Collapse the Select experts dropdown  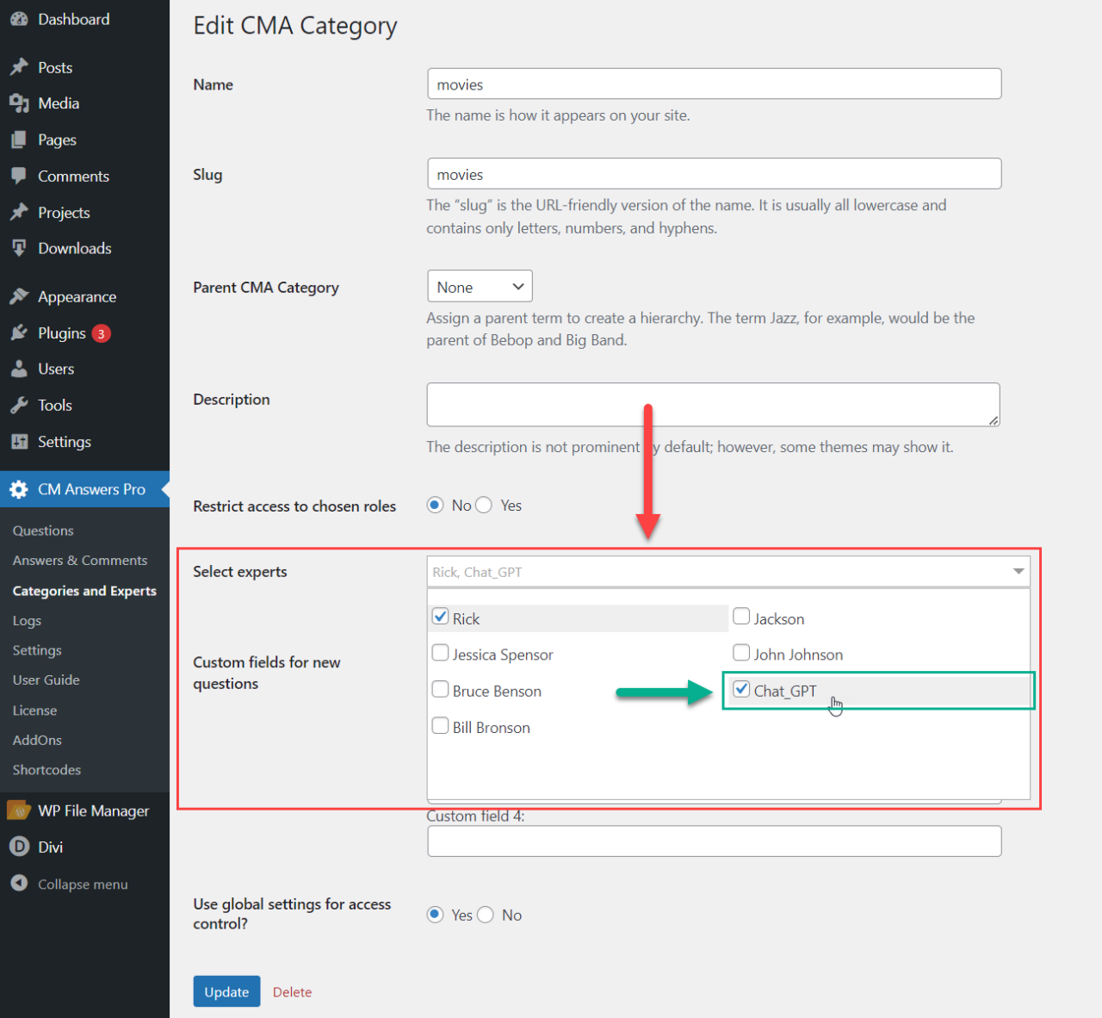1018,571
